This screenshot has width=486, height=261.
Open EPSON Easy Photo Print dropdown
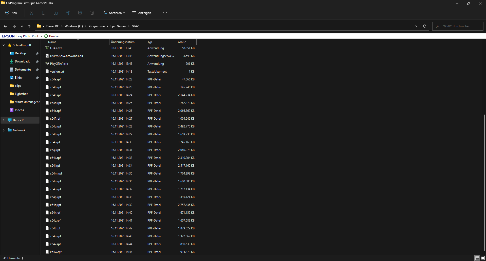click(x=41, y=36)
